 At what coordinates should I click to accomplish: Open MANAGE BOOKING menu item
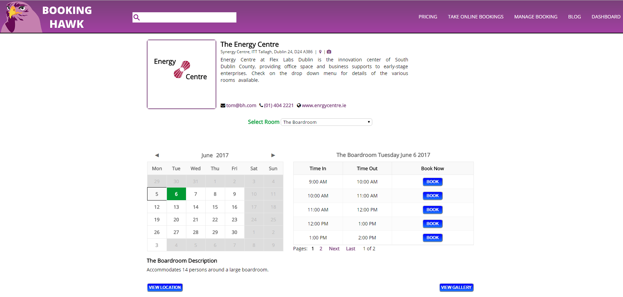pos(536,17)
